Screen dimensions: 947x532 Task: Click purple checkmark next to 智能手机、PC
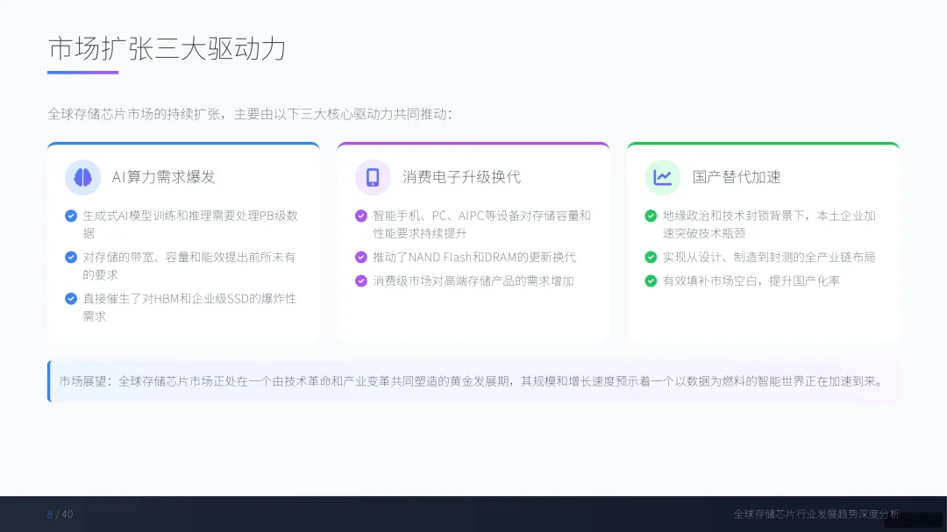click(x=360, y=216)
